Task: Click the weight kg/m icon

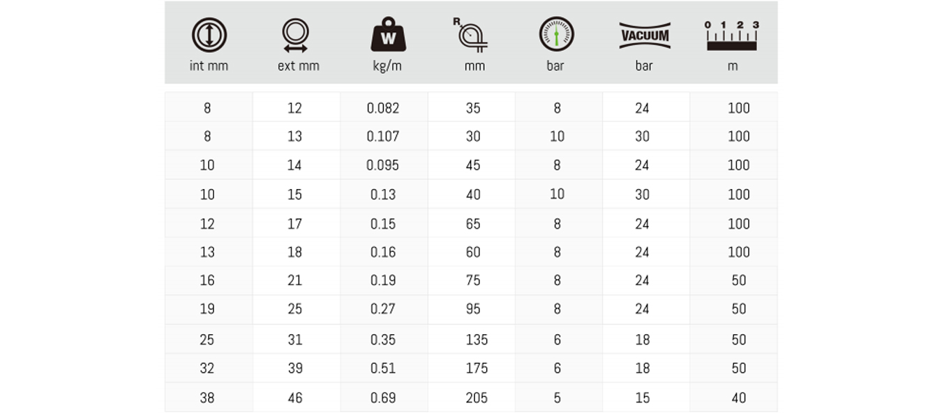Action: tap(388, 35)
